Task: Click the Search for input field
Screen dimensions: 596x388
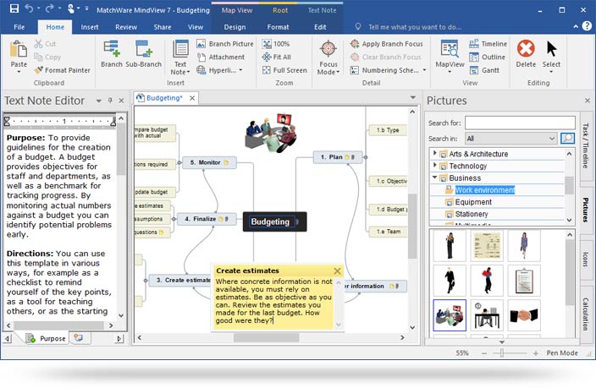Action: (x=520, y=123)
